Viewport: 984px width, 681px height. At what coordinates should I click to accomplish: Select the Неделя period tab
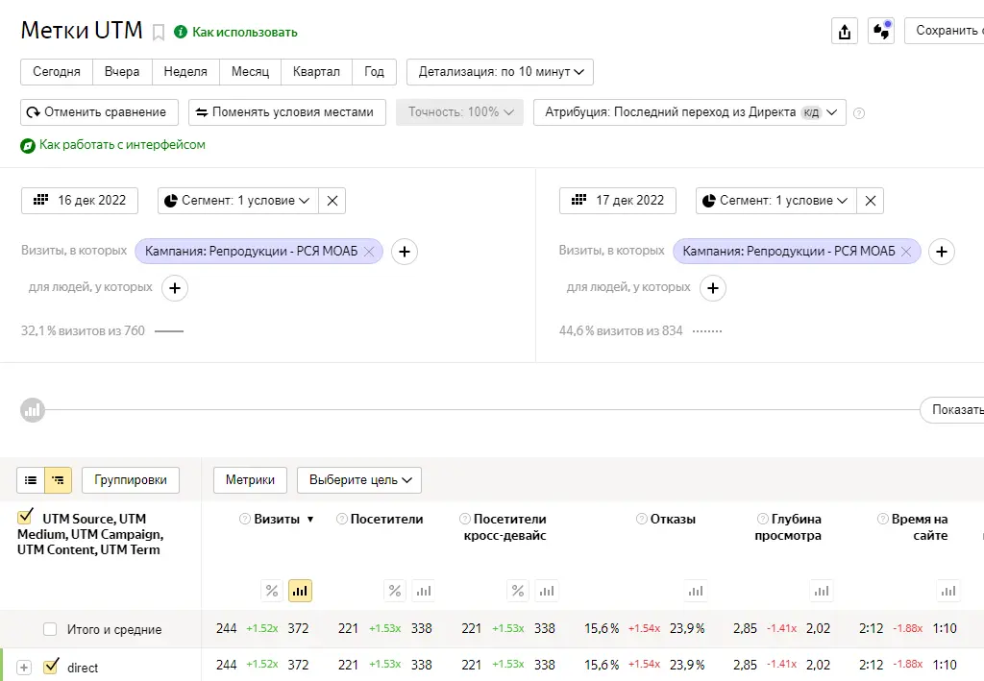[185, 72]
